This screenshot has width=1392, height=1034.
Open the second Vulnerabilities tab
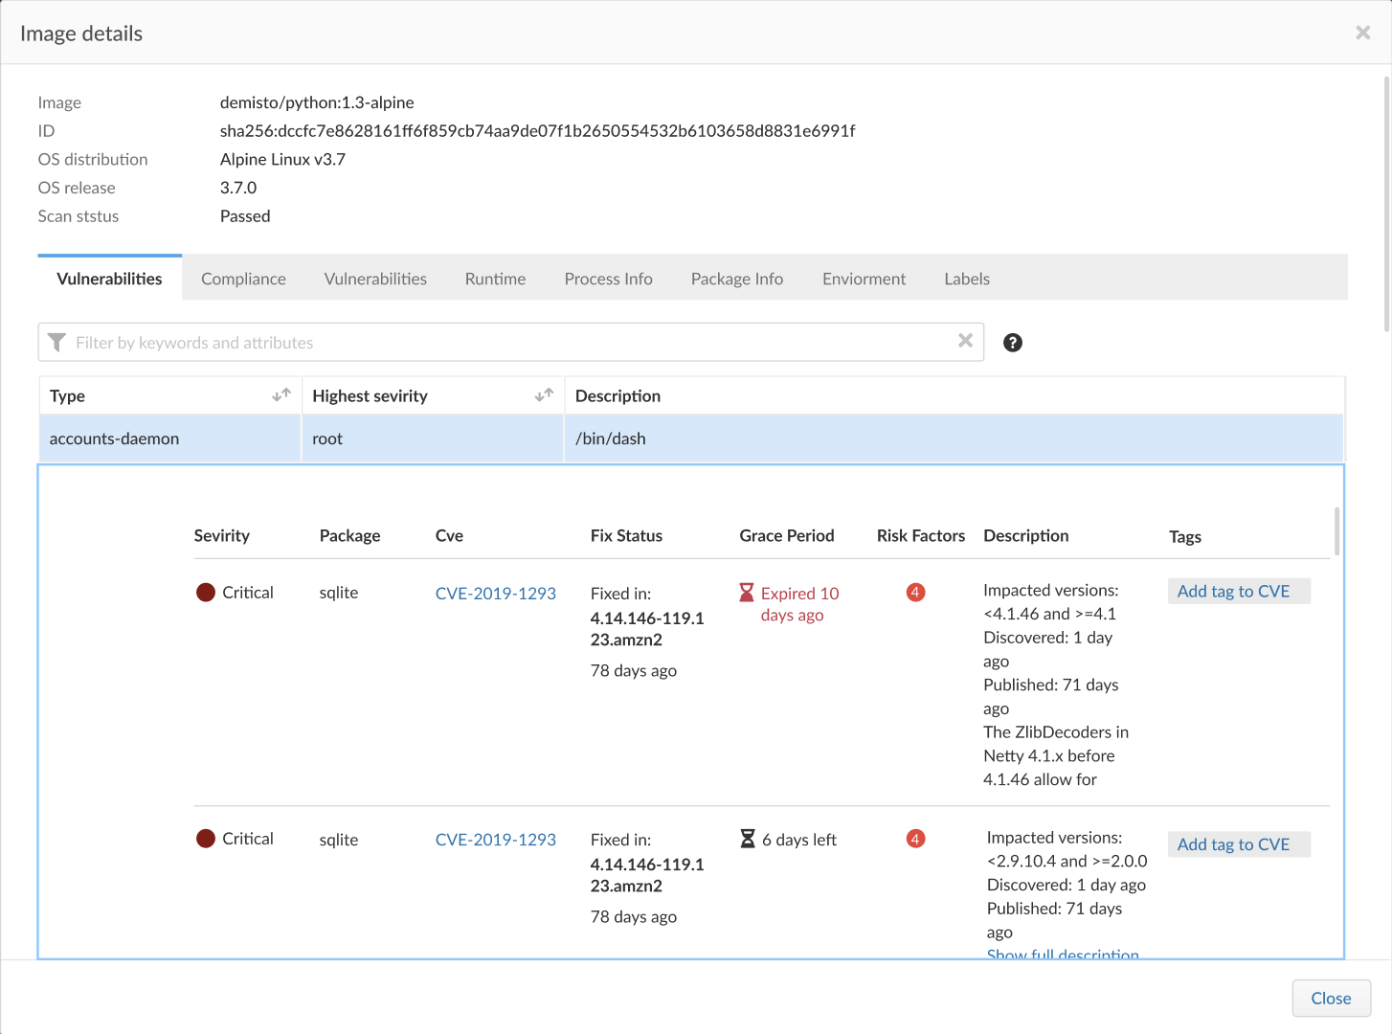tap(375, 279)
